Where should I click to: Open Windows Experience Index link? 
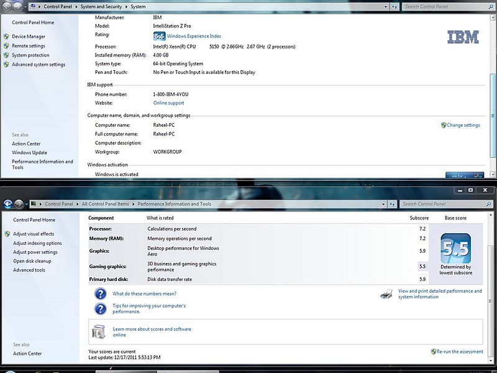point(194,36)
